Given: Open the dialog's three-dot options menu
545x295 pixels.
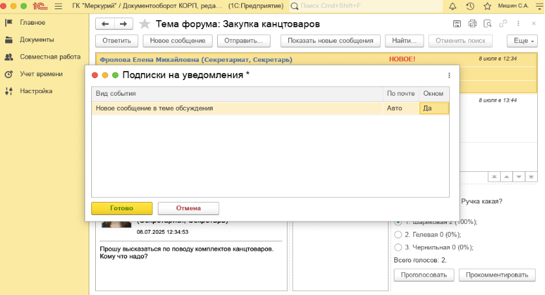Looking at the screenshot, I should point(449,76).
